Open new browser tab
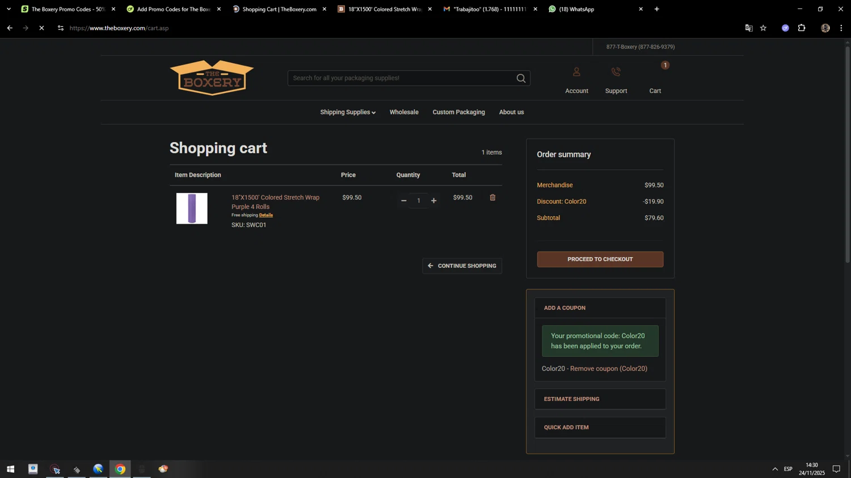Image resolution: width=851 pixels, height=478 pixels. 657,9
